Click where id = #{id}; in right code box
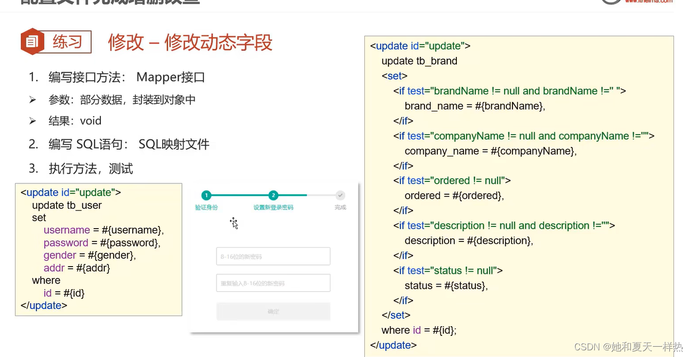 pos(419,330)
